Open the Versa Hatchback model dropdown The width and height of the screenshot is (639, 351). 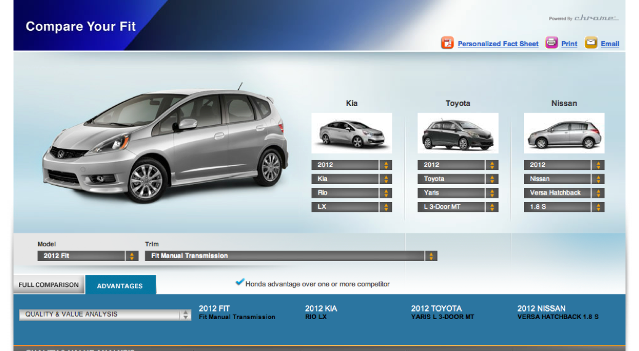click(x=564, y=193)
